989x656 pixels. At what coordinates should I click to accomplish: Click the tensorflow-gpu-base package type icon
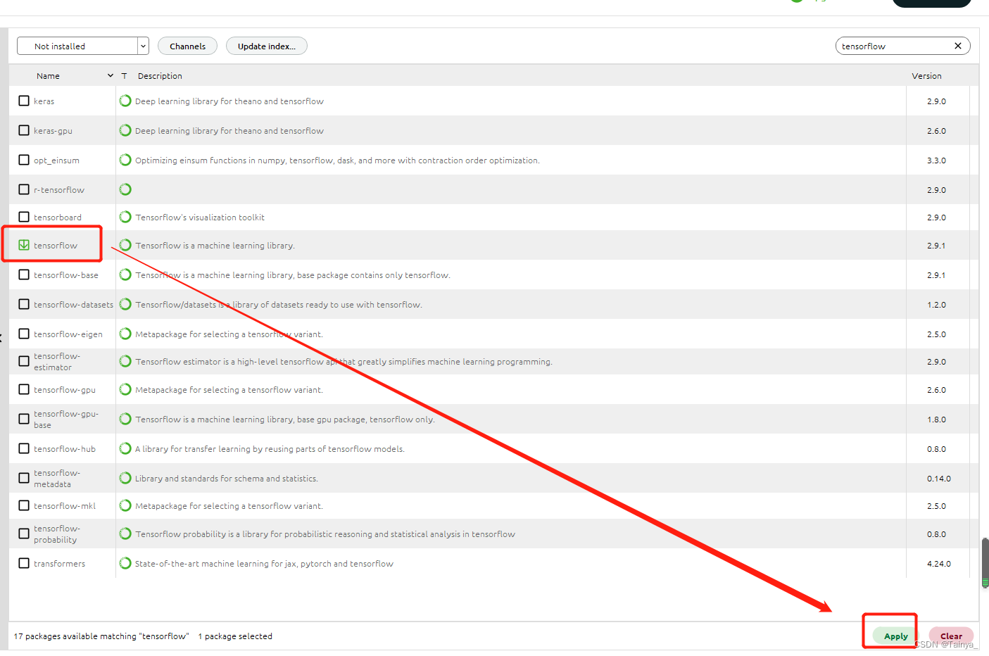(x=125, y=419)
